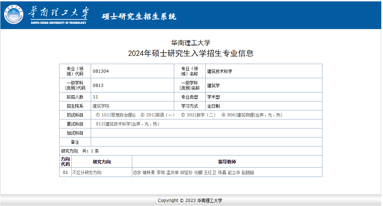Click the discipline code value 0813

click(98, 86)
